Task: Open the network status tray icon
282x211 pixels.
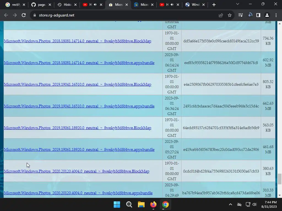Action: 248,204
